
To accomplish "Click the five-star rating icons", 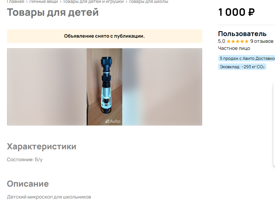I will 237,41.
